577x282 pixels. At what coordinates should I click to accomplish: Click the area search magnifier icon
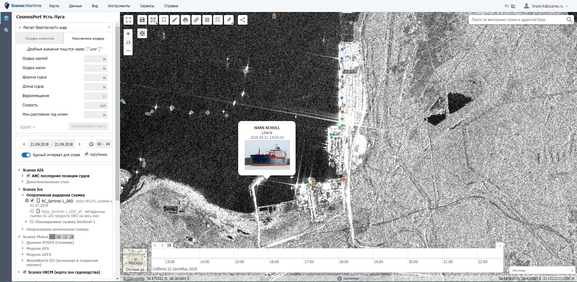[x=218, y=20]
